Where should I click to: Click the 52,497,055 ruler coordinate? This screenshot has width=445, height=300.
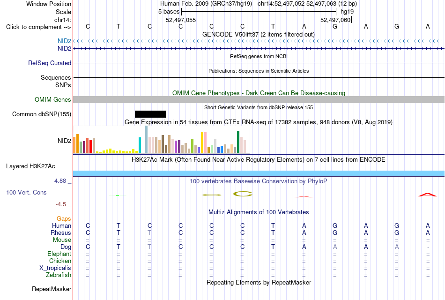[181, 20]
